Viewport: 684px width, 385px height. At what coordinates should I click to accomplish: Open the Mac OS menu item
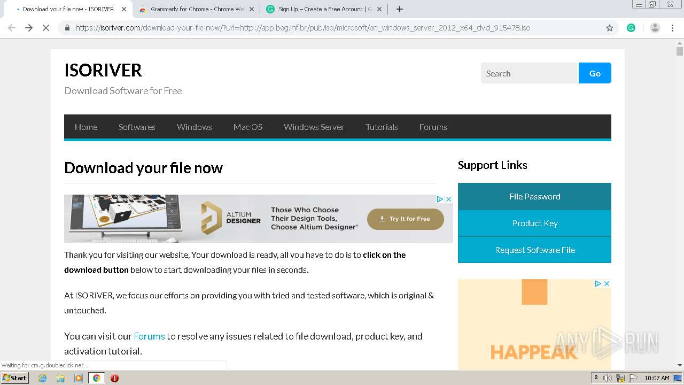click(248, 127)
